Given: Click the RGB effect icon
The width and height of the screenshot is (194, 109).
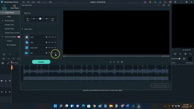Looking at the screenshot, I should point(27,37).
